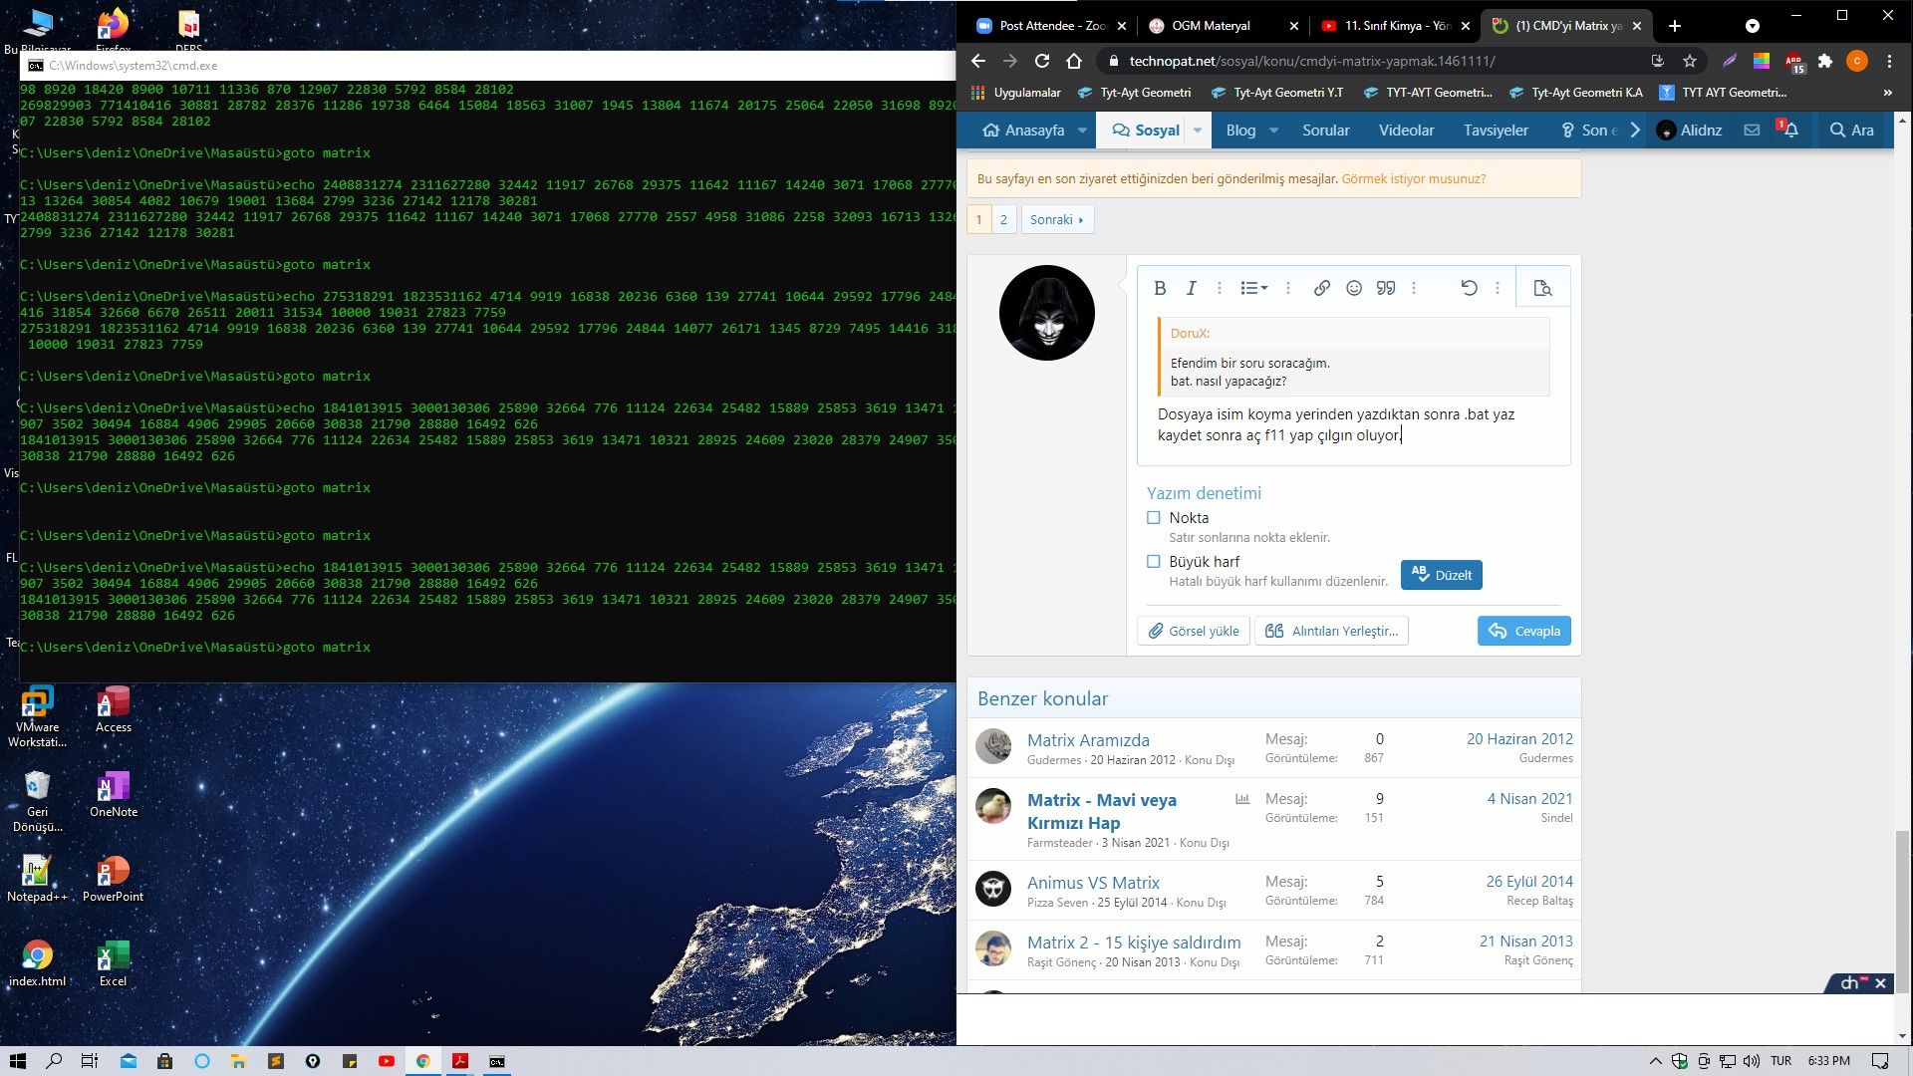Open the Matrix Aramızda thread link
1913x1076 pixels.
(1088, 740)
